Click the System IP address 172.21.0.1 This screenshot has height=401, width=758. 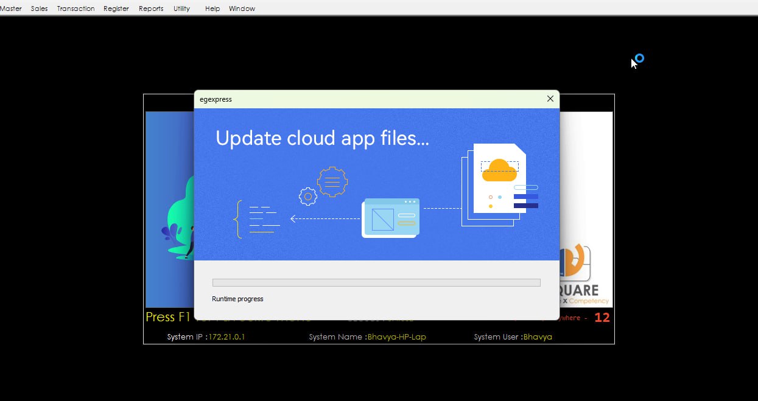[226, 336]
